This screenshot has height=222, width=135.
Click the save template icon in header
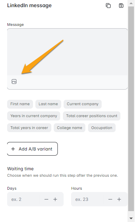tap(121, 6)
